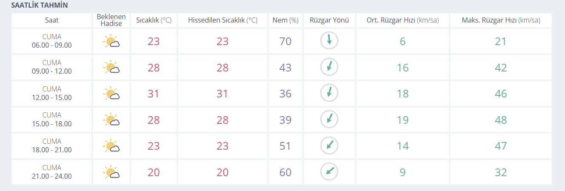
Task: Click the partly sunny icon for 06.00 - 09.00
Action: coord(111,41)
